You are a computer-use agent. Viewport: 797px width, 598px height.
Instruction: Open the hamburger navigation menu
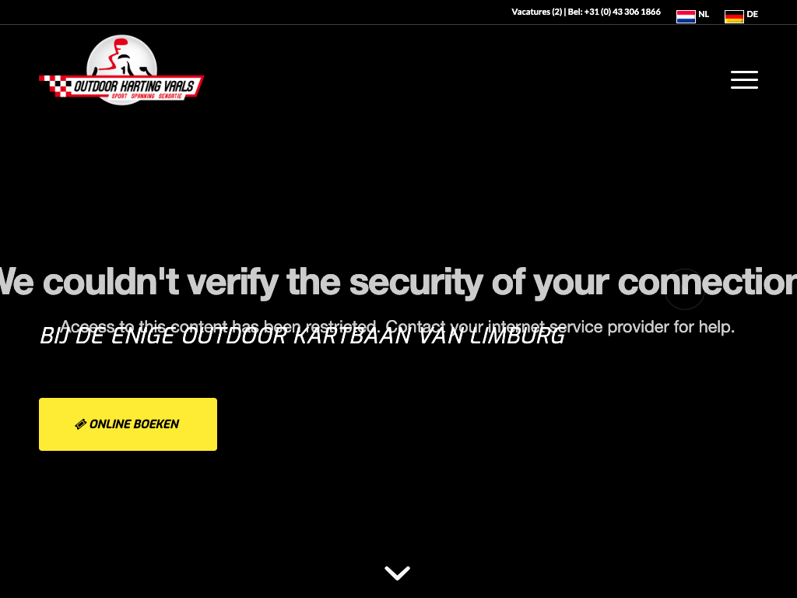[744, 80]
